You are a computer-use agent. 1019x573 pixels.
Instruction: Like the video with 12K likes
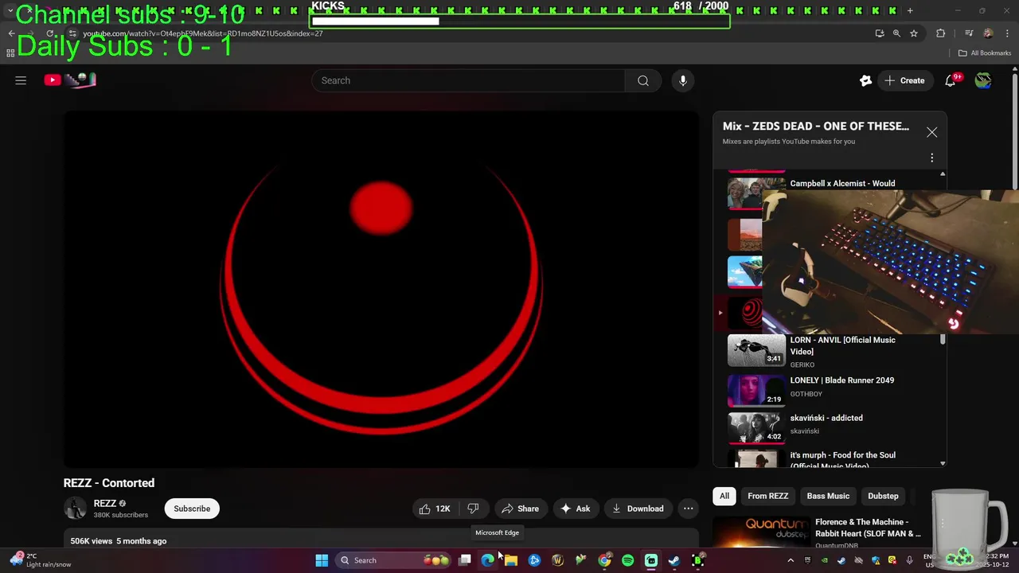(435, 509)
